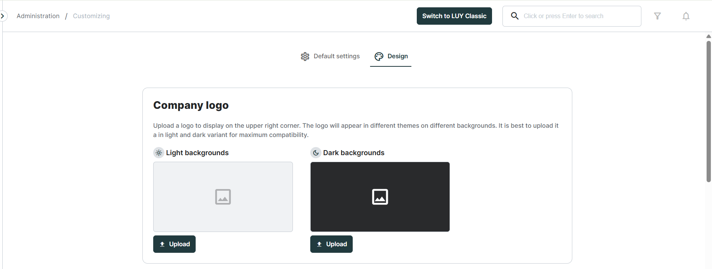Click the sun icon beside Light backgrounds
The width and height of the screenshot is (712, 269).
159,153
